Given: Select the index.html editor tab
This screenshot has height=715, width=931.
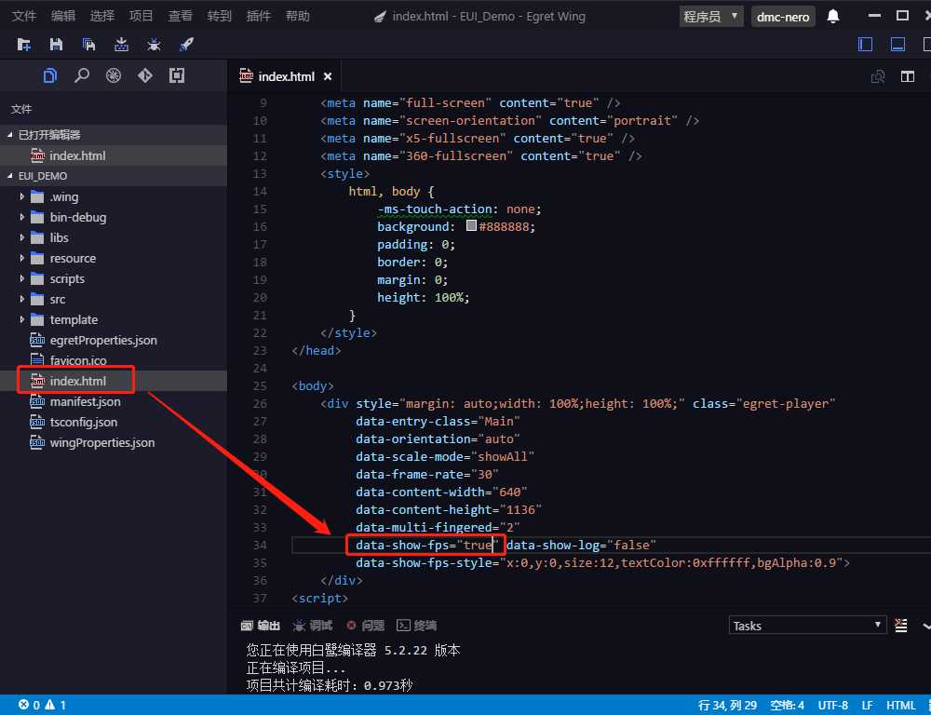Looking at the screenshot, I should point(284,76).
